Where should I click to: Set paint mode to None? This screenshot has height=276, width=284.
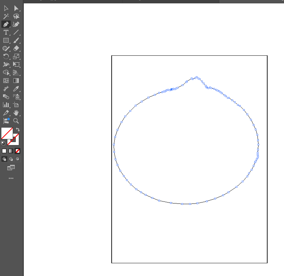(17, 151)
